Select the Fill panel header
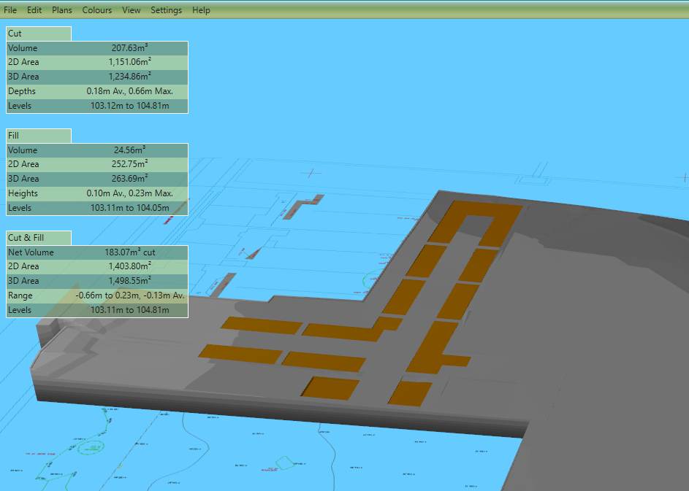Image resolution: width=689 pixels, height=491 pixels. [x=39, y=136]
